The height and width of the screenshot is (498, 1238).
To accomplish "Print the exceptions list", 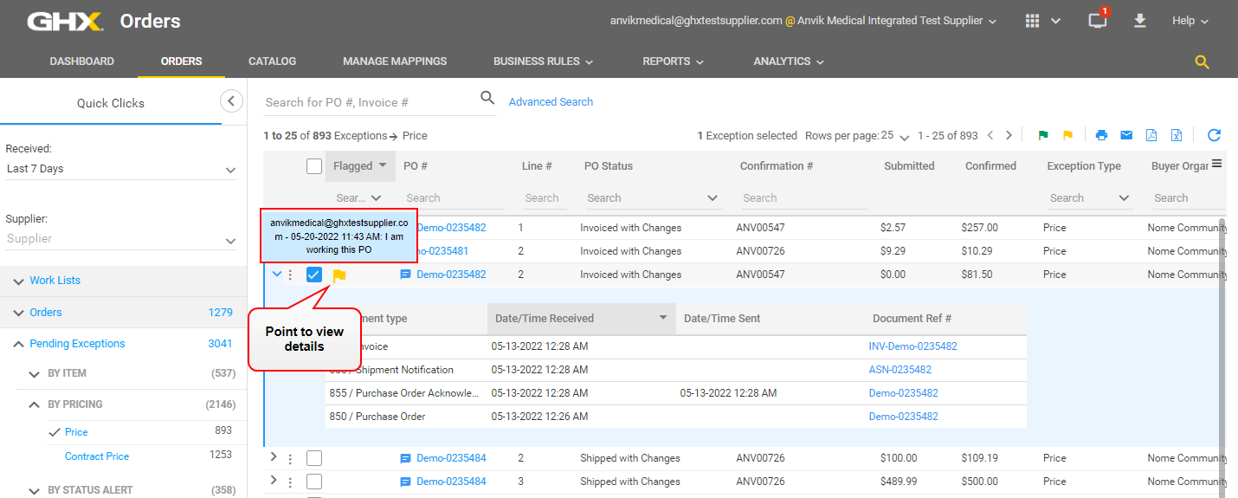I will 1101,135.
